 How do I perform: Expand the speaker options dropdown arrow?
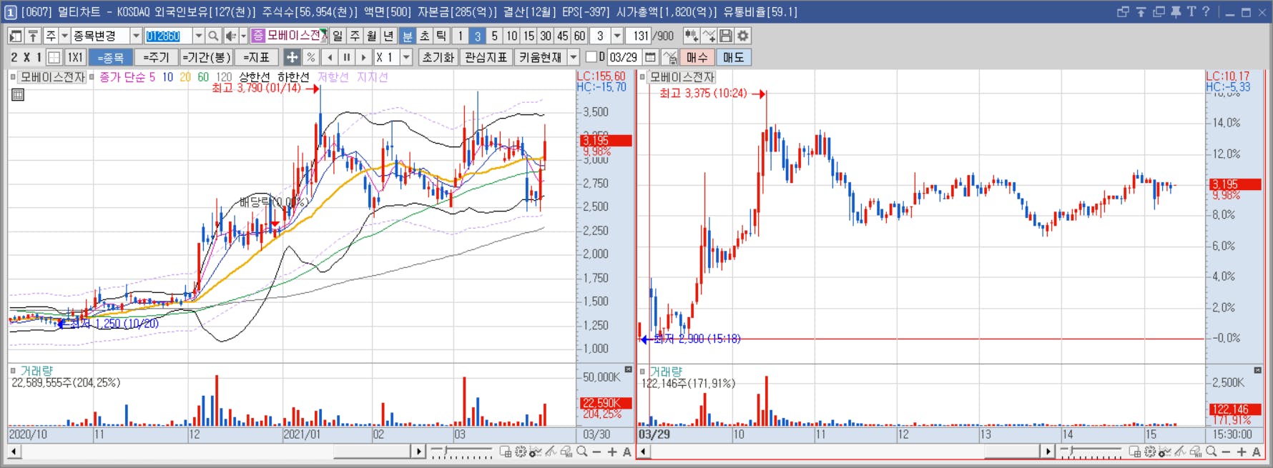(x=243, y=36)
